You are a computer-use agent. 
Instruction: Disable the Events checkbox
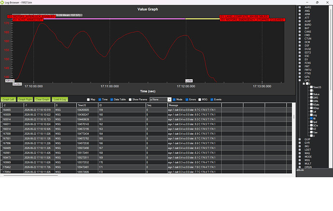click(212, 99)
